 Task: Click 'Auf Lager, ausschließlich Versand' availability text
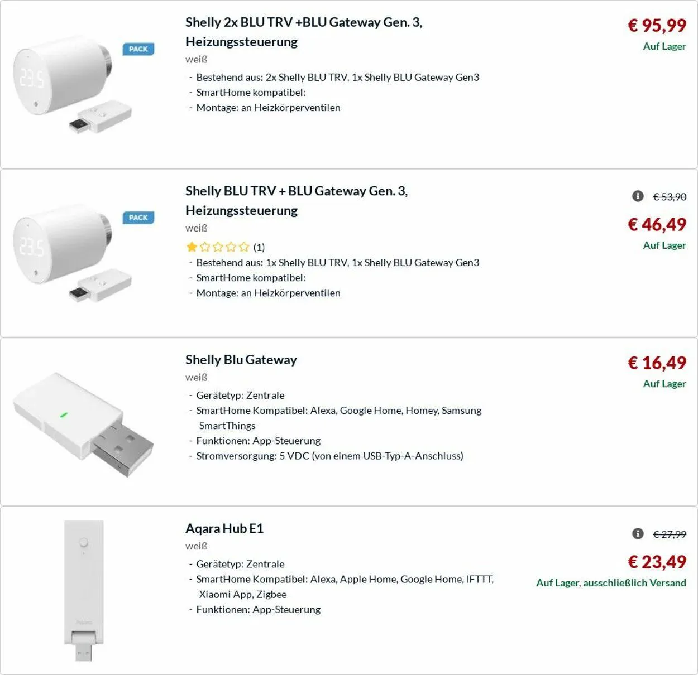point(611,583)
